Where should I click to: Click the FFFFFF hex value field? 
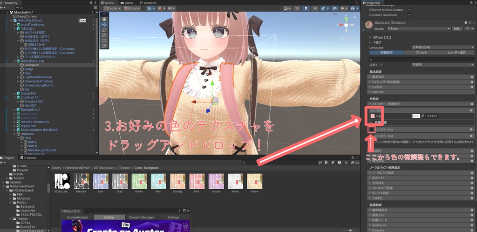pyautogui.click(x=432, y=116)
